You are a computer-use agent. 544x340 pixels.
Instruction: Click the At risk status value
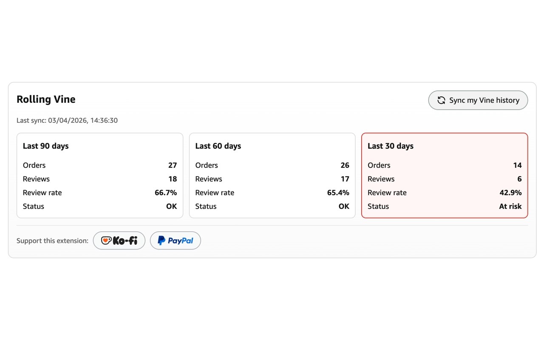coord(510,206)
